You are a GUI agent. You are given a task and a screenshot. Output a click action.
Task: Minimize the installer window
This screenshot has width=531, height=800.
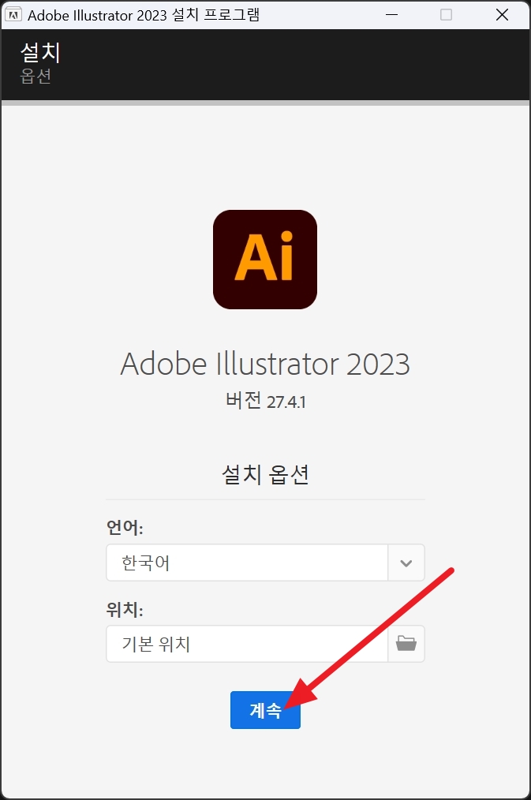392,15
